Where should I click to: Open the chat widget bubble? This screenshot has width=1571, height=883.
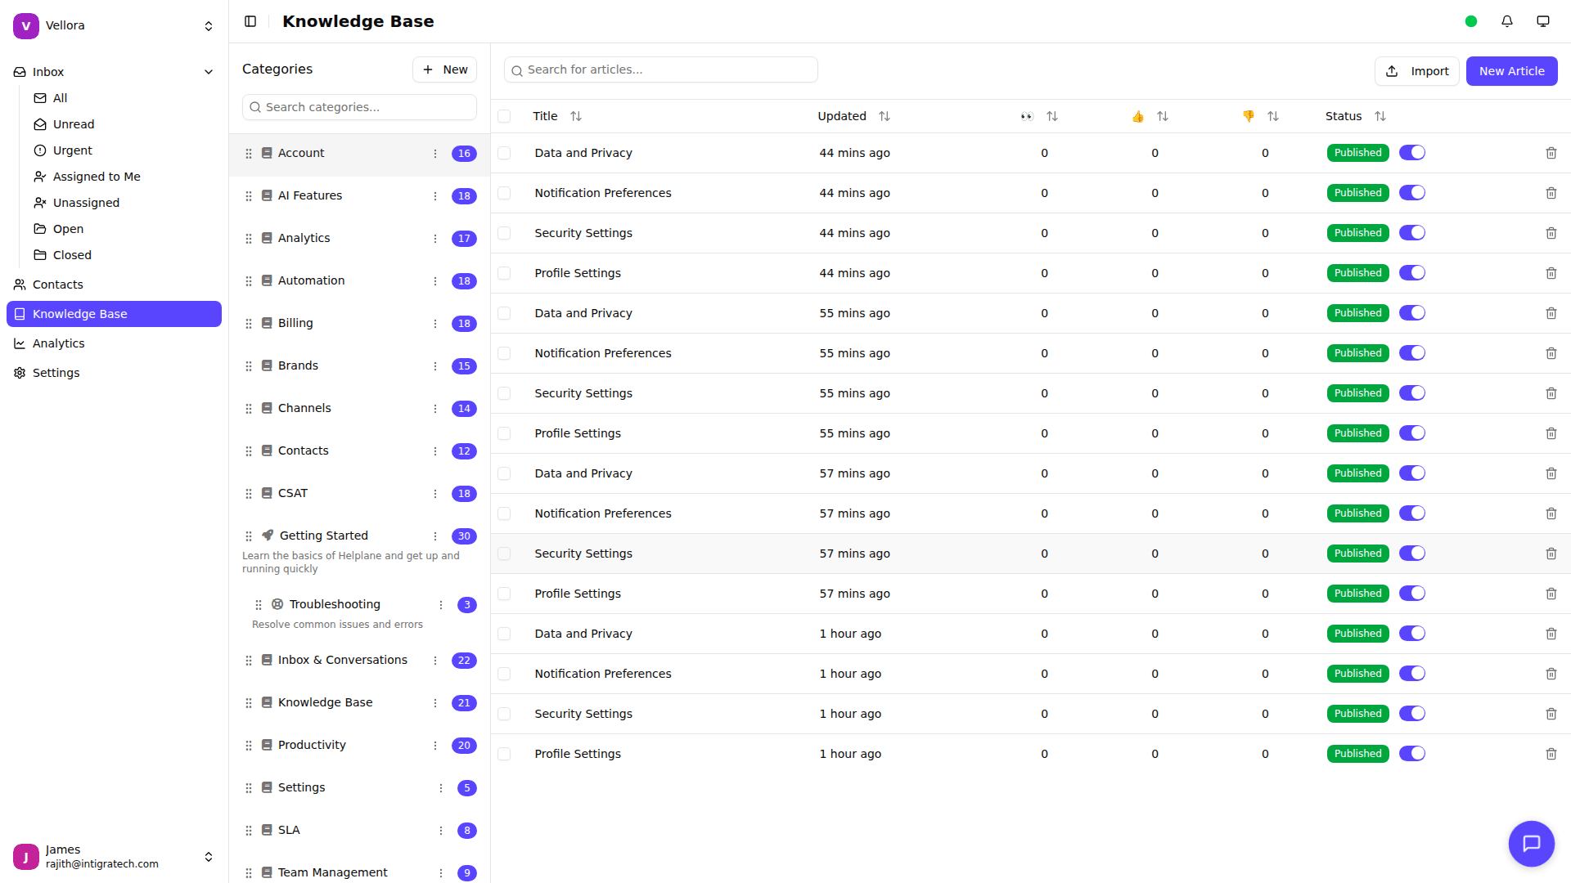click(x=1532, y=844)
